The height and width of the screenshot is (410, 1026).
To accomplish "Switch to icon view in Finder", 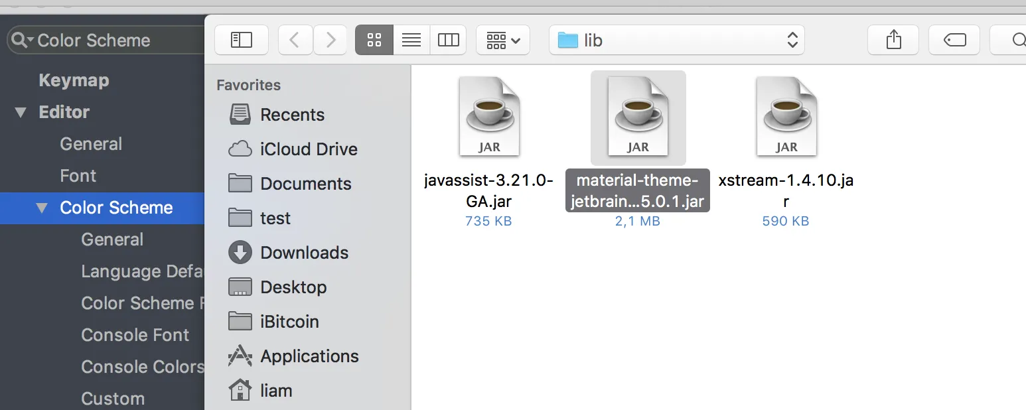I will click(374, 40).
